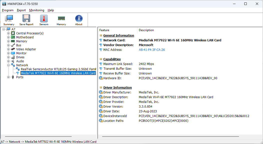Click the gear icon beside Driver Version
Viewport: 263px width, 144px height.
[101, 106]
